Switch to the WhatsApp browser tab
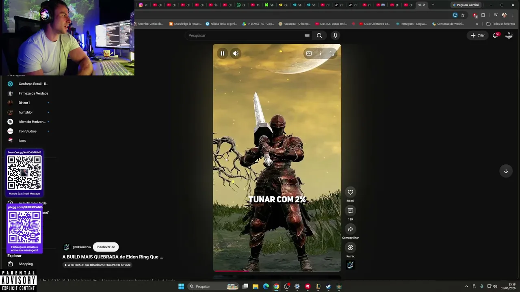The image size is (520, 292). click(x=241, y=5)
